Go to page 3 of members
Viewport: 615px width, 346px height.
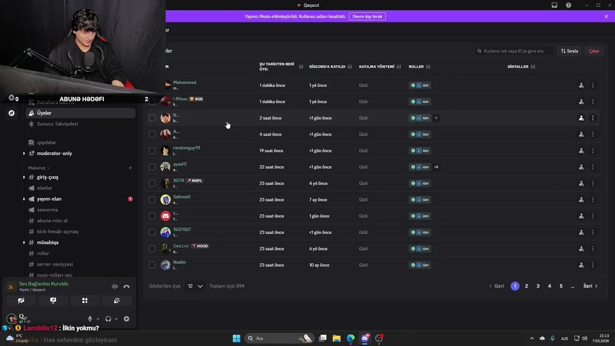pyautogui.click(x=538, y=286)
